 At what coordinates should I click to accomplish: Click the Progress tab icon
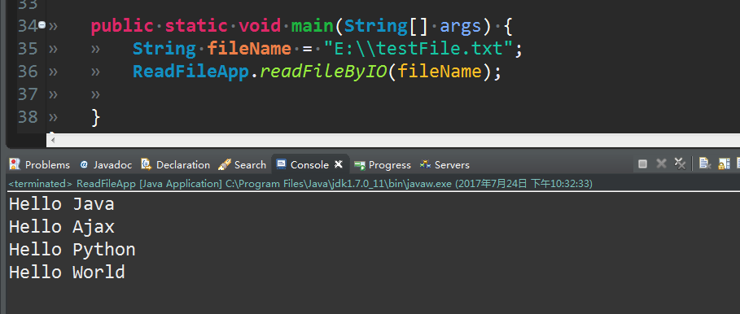point(360,164)
